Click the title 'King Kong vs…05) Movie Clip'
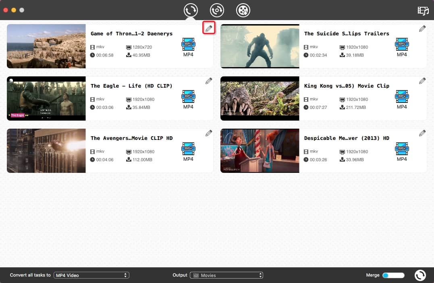The width and height of the screenshot is (434, 283). point(347,86)
